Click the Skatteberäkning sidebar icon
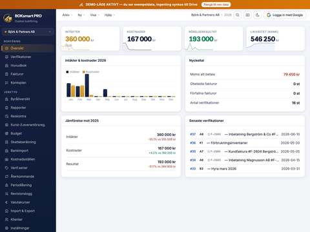310x232 pixels. [6, 142]
